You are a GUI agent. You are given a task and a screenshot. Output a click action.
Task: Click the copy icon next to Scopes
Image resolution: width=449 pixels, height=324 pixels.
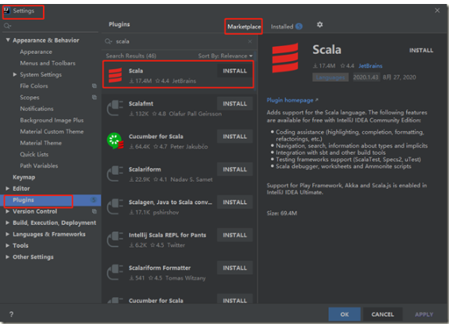coord(95,98)
